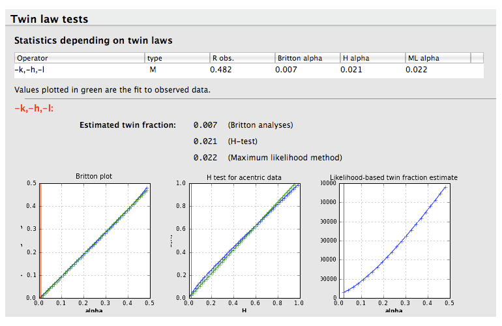Click the orange -k,-h,-l: section heading
The height and width of the screenshot is (326, 502).
[34, 108]
